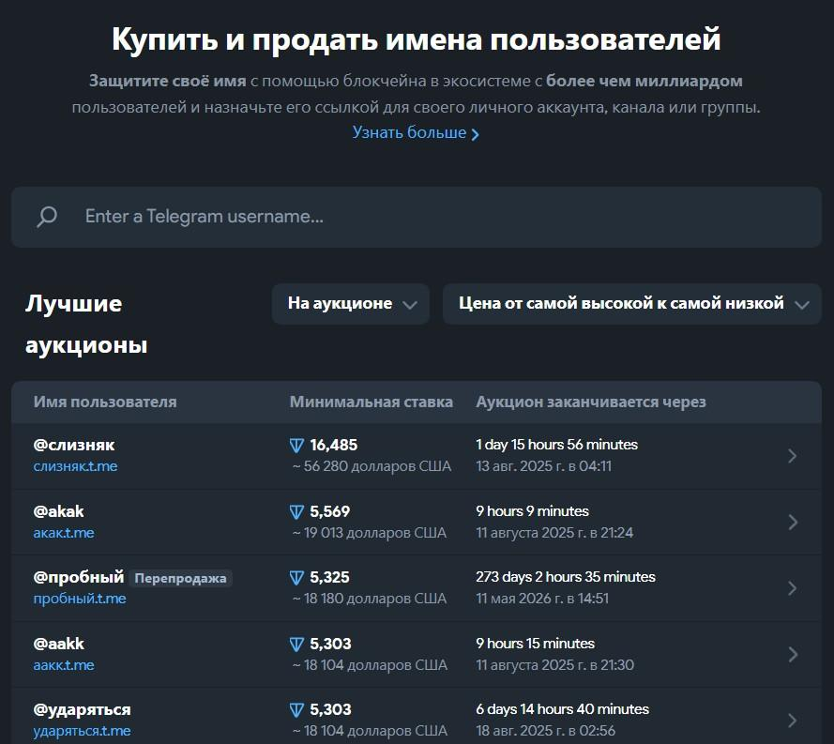Image resolution: width=834 pixels, height=744 pixels.
Task: Click the TON diamond icon beside @aakk bid
Action: click(x=296, y=644)
